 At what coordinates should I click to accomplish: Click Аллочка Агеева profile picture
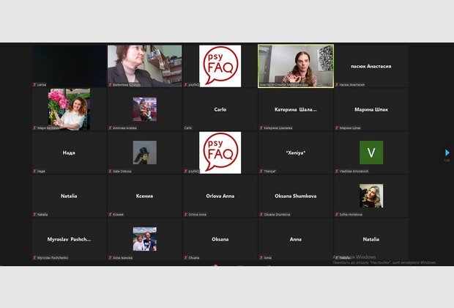click(144, 109)
